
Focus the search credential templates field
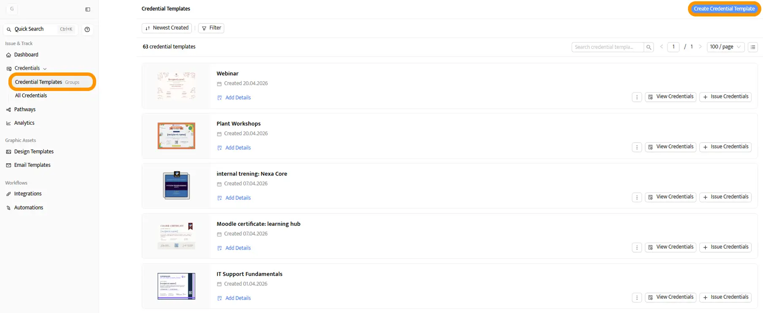[x=607, y=47]
